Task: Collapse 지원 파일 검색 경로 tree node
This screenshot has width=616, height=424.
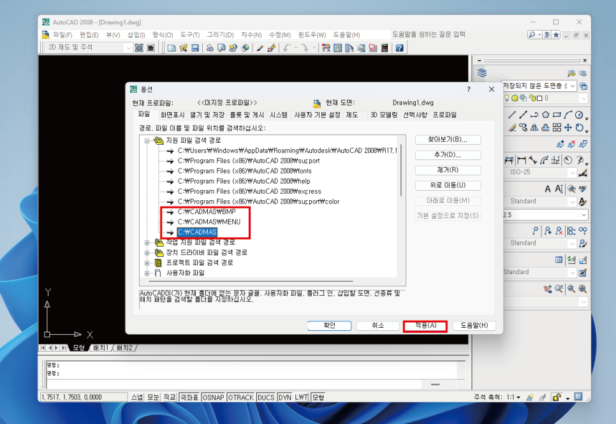Action: tap(147, 140)
